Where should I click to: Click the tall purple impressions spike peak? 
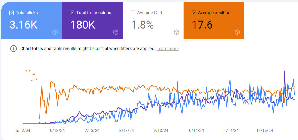(285, 71)
